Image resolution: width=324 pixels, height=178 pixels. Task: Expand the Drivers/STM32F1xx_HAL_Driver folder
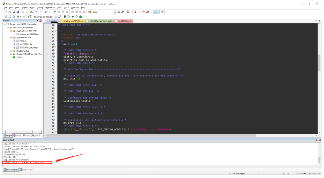click(11, 54)
